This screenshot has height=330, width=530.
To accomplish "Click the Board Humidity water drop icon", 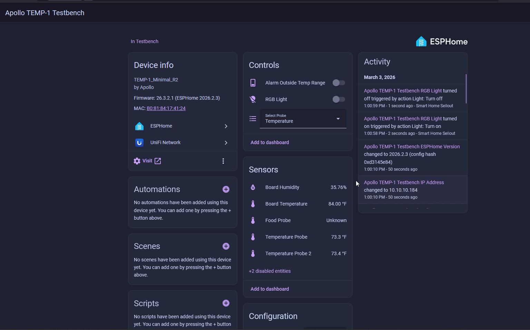I will pyautogui.click(x=253, y=187).
